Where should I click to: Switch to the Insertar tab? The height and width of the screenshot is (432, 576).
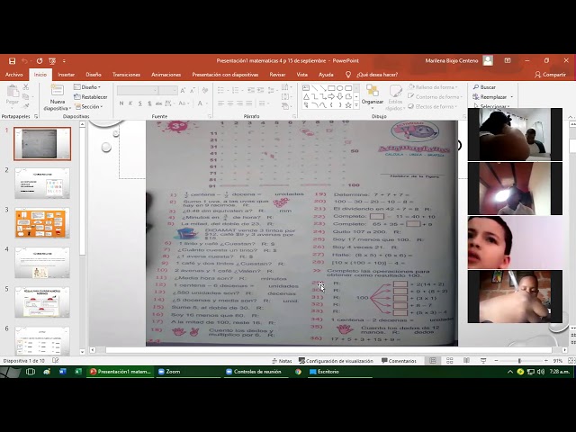66,75
